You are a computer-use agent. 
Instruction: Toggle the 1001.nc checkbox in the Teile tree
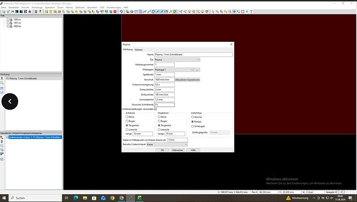[8, 23]
